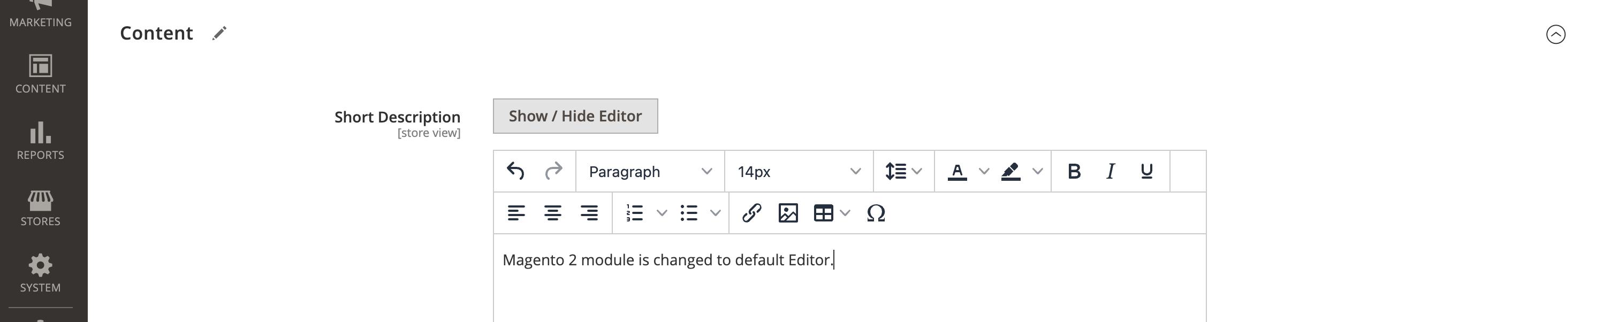Edit the Content section title with pencil
The image size is (1611, 322).
click(218, 34)
